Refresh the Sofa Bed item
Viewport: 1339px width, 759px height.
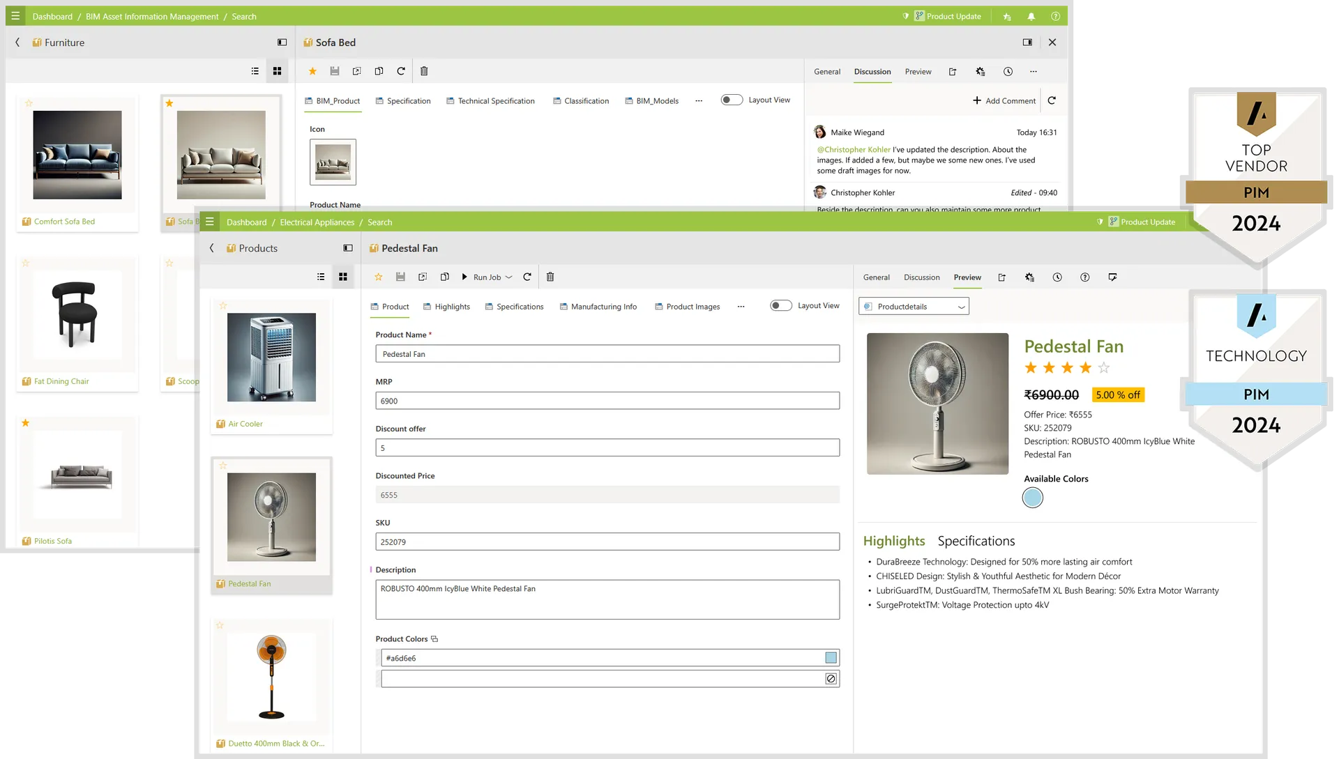(x=401, y=71)
